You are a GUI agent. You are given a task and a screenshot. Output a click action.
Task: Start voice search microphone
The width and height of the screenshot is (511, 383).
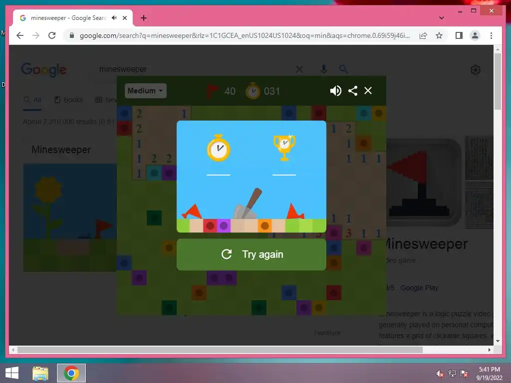pos(323,69)
